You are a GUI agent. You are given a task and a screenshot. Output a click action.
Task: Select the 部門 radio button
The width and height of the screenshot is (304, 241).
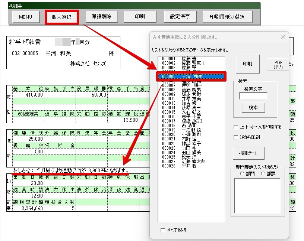click(242, 173)
